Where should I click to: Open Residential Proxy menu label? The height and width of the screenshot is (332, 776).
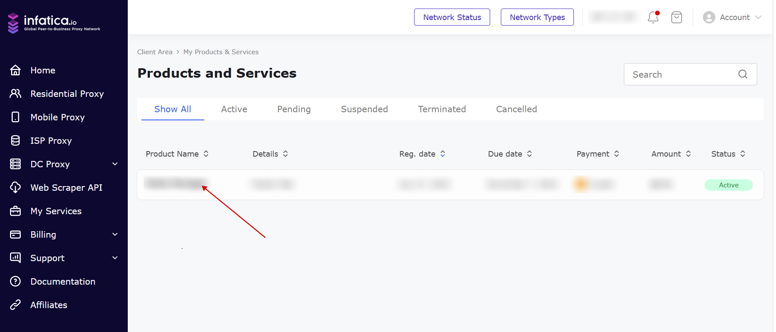click(x=67, y=93)
